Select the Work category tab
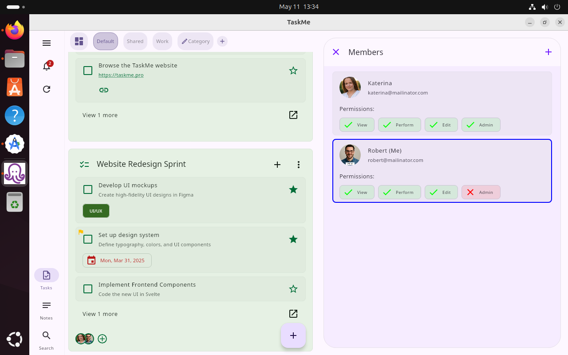Viewport: 568px width, 355px height. click(162, 41)
